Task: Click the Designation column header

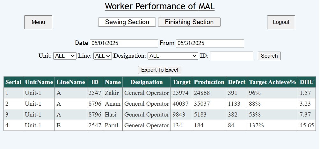Action: click(147, 82)
